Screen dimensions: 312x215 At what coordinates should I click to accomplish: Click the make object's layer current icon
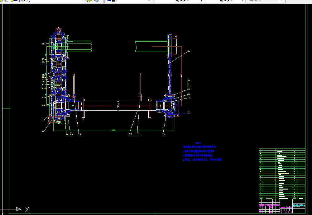pos(89,1)
